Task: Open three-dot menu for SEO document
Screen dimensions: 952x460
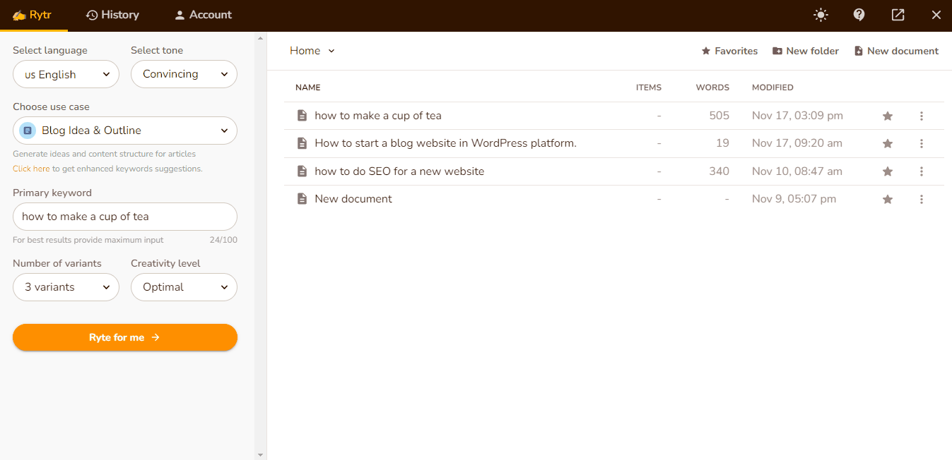Action: pyautogui.click(x=922, y=171)
